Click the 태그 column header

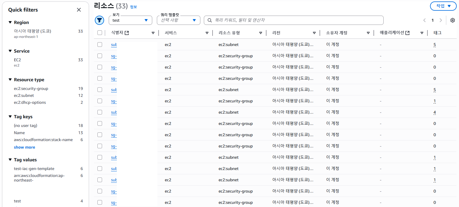(x=438, y=33)
